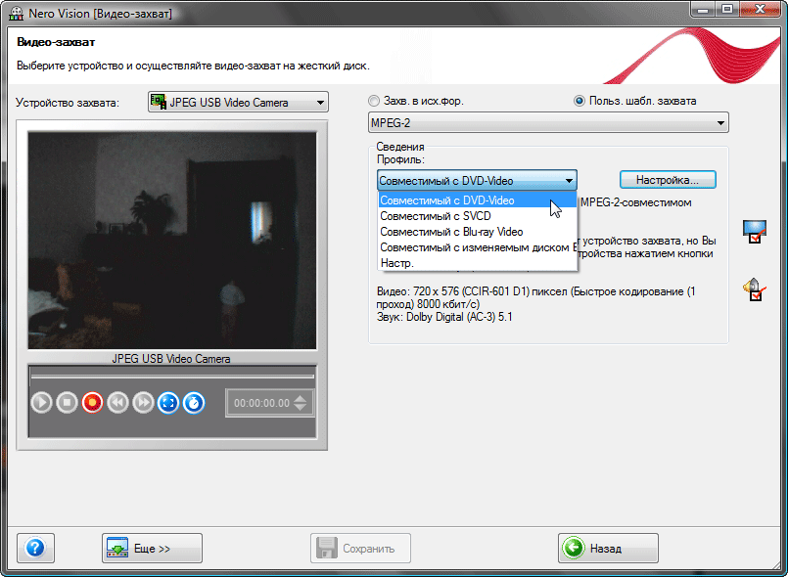Choose 'Совместимый с Blu-ray Video' option
This screenshot has height=577, width=788.
click(x=477, y=232)
